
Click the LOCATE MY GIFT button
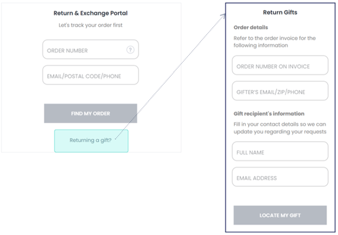tap(280, 215)
